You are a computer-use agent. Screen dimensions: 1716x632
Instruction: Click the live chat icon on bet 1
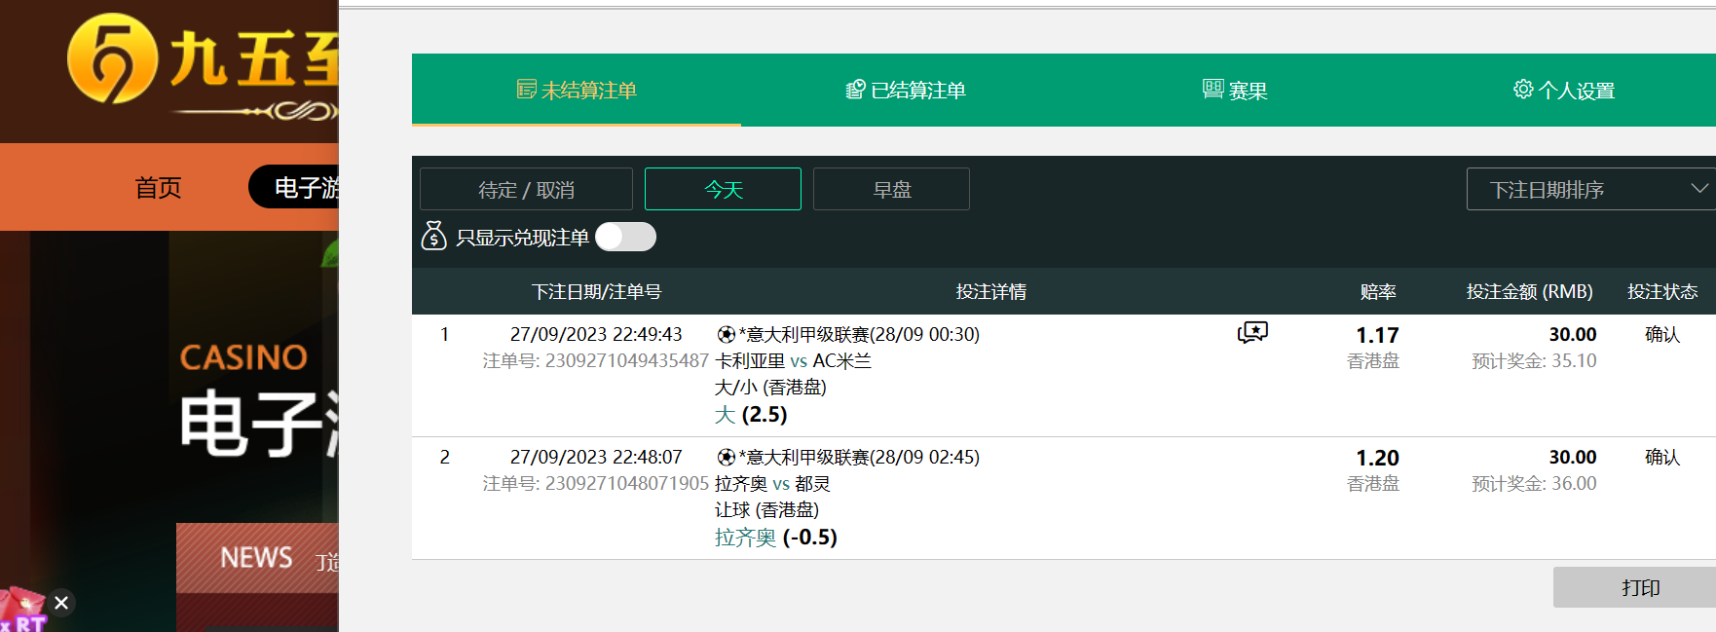(1252, 333)
